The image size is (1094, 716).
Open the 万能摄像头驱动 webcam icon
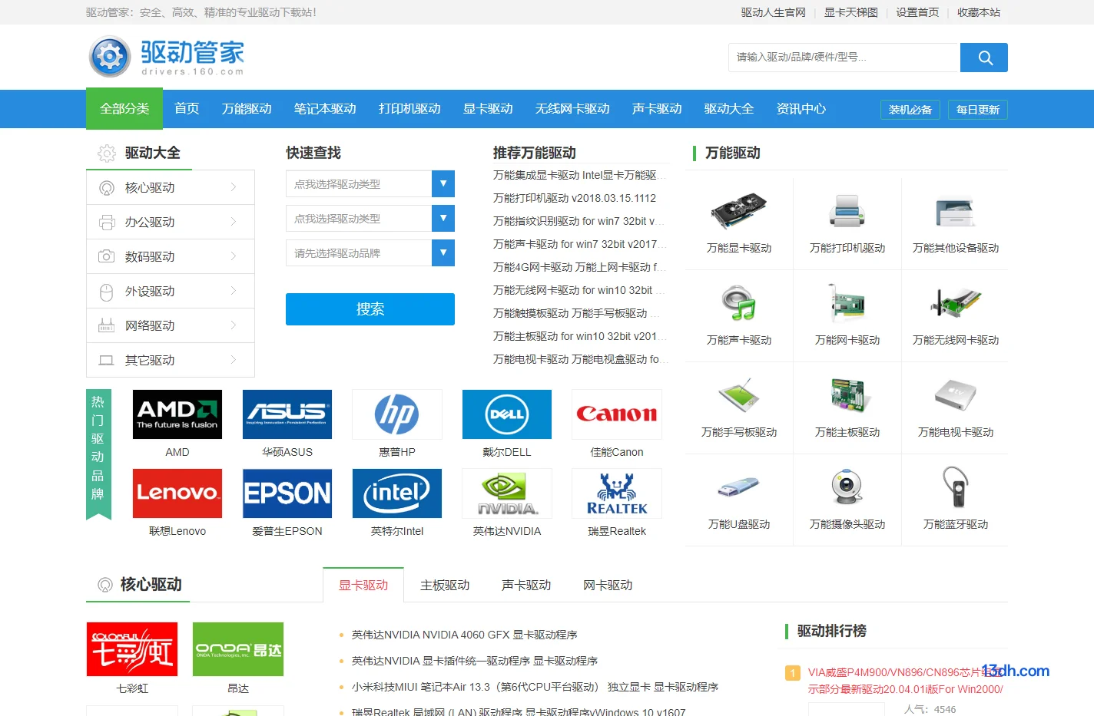pyautogui.click(x=847, y=487)
